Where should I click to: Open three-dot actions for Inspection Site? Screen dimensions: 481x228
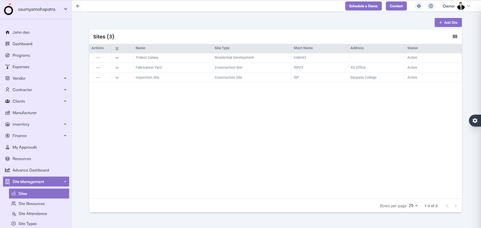(x=98, y=78)
